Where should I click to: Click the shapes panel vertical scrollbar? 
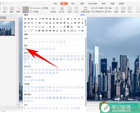[x=86, y=72]
